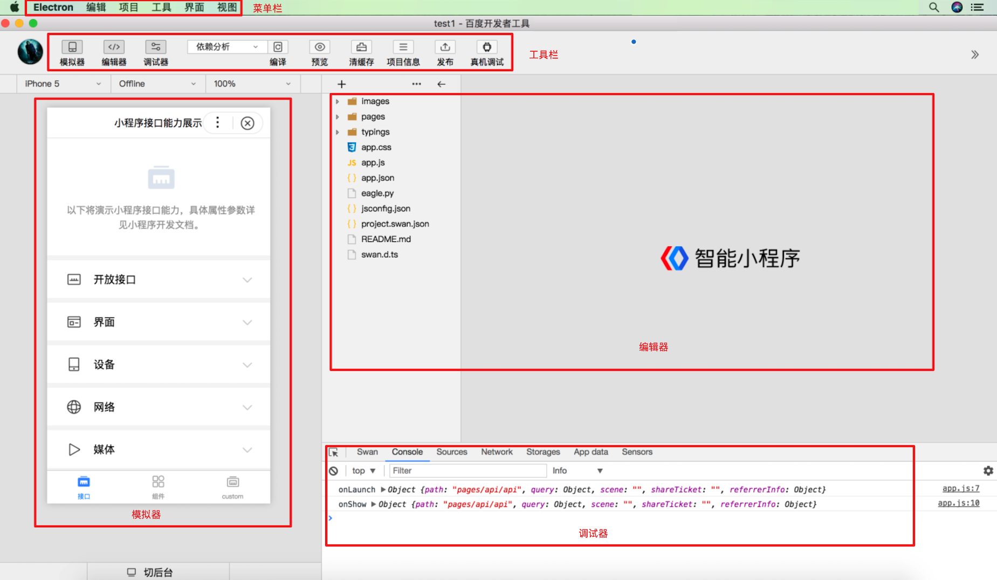This screenshot has height=580, width=997.
Task: Clear cache with the 清缓存 icon
Action: (361, 52)
